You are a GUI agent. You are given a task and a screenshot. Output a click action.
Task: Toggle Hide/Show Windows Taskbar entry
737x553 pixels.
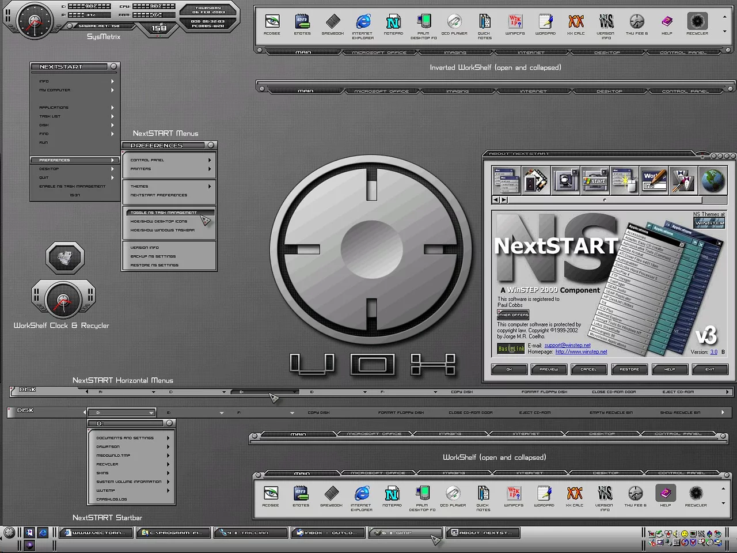162,230
